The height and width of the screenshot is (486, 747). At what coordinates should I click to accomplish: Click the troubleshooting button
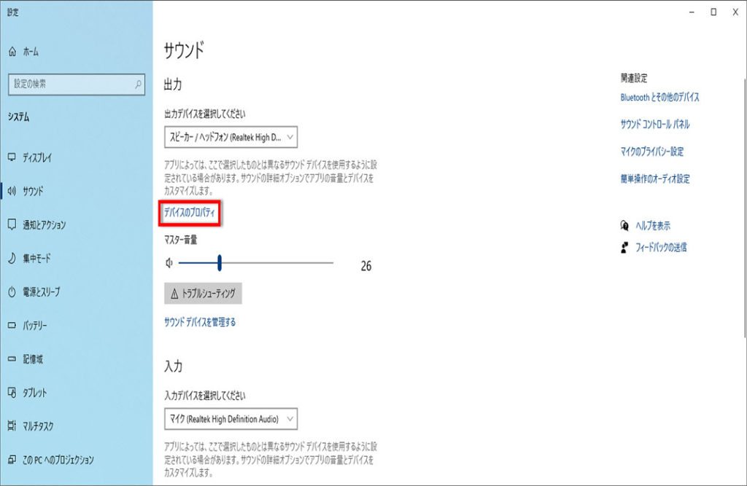click(x=204, y=294)
